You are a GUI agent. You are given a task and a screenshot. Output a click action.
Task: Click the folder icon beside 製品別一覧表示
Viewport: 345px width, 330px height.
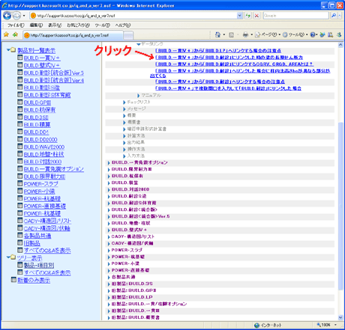[x=13, y=49]
